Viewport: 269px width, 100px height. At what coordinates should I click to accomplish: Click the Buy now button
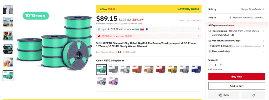point(237,77)
